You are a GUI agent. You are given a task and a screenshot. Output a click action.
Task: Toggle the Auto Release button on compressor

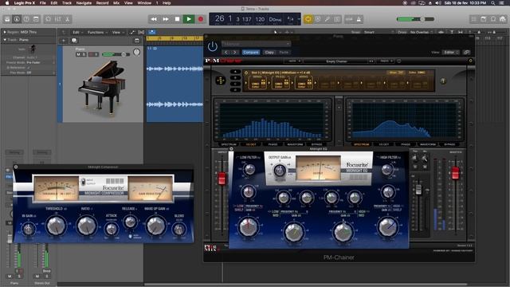pyautogui.click(x=130, y=236)
